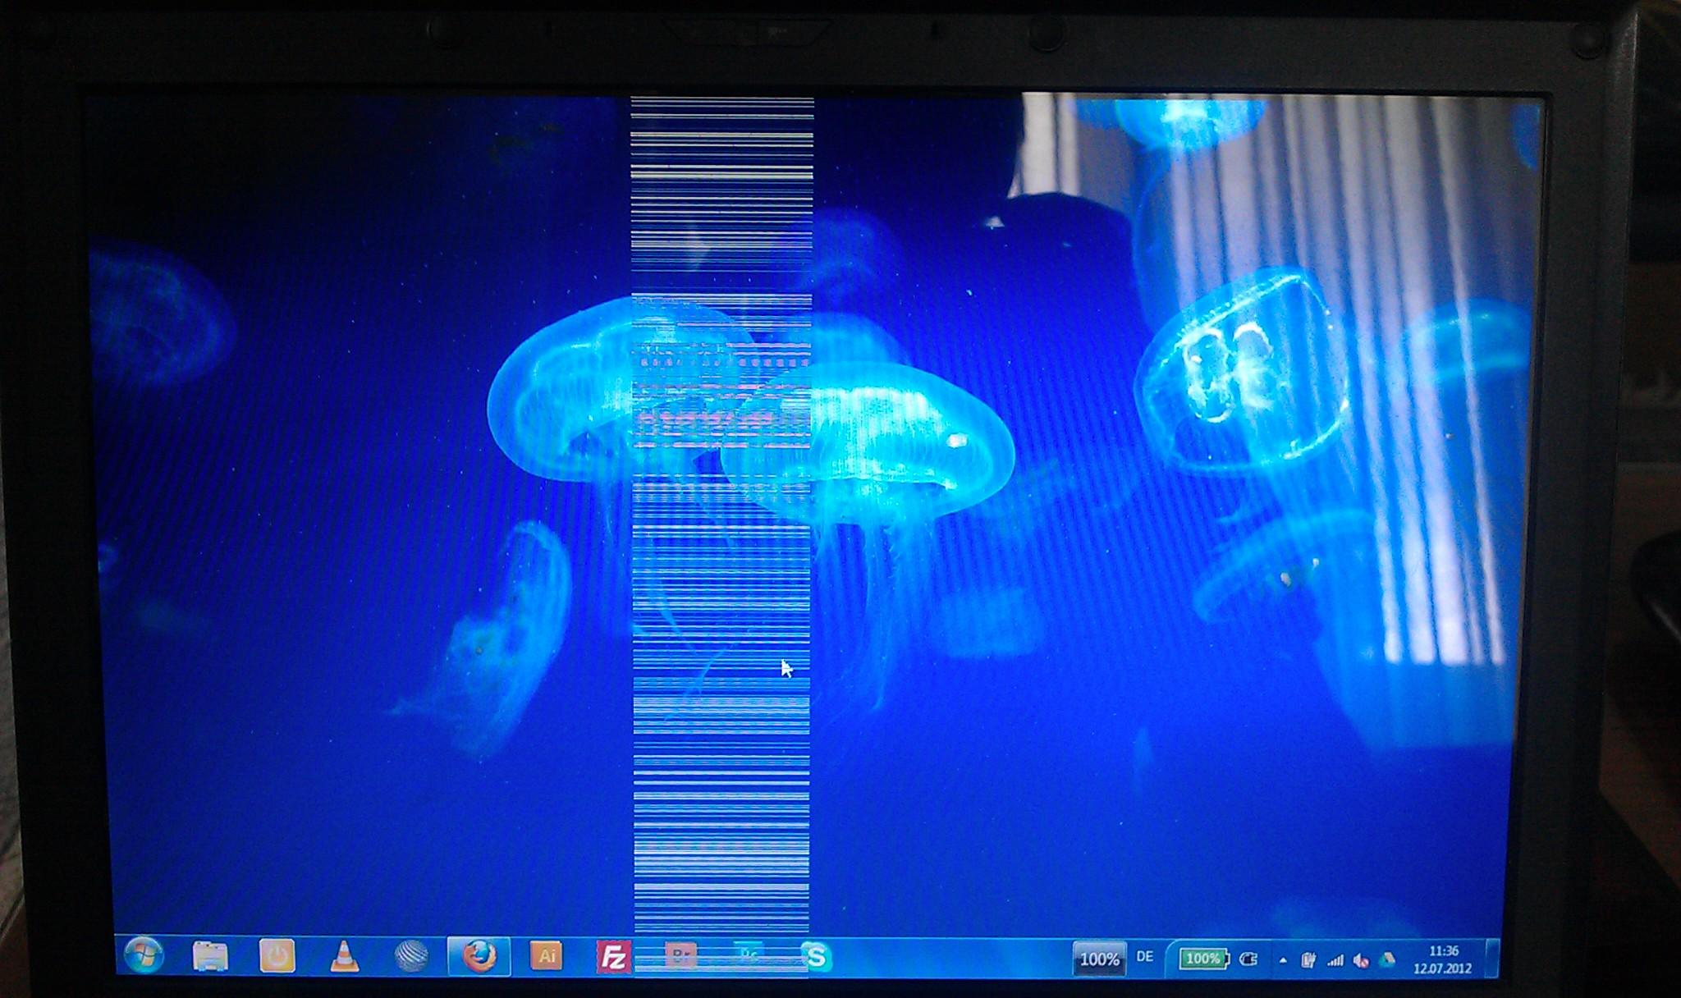Open the network signal strength icon
This screenshot has width=1681, height=998.
(1335, 959)
